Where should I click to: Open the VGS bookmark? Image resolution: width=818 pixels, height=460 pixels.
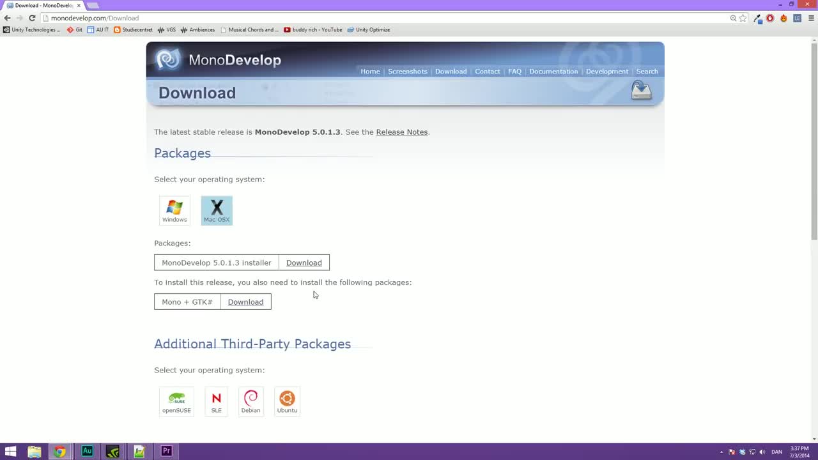click(x=167, y=30)
